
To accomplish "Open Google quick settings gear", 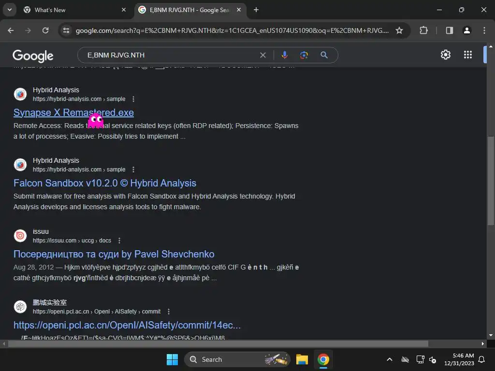I will point(445,55).
